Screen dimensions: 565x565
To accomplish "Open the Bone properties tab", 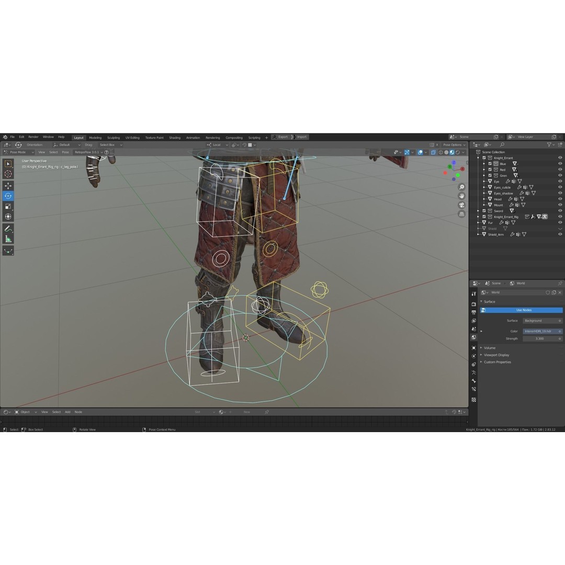I will pos(474,381).
